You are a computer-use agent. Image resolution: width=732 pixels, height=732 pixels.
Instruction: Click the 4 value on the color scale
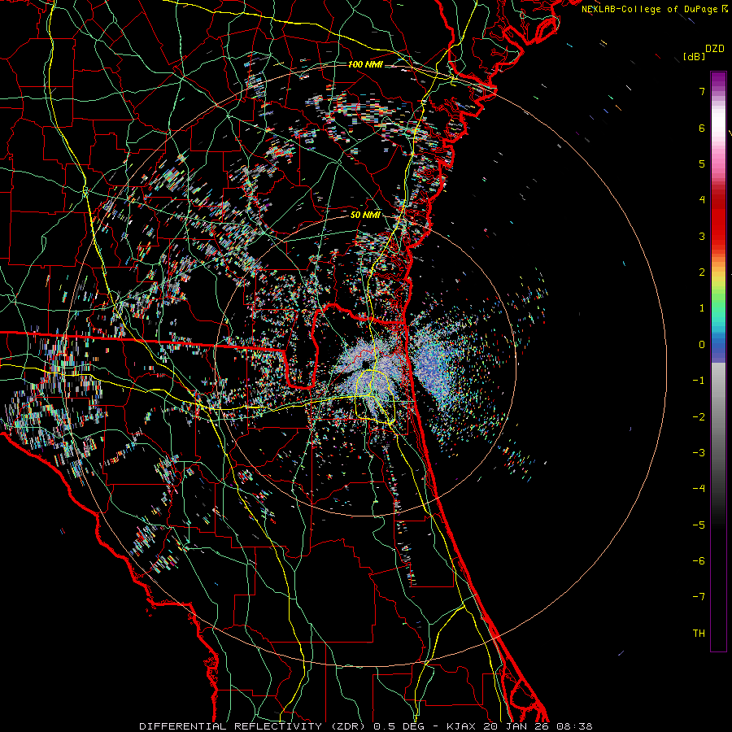click(702, 200)
